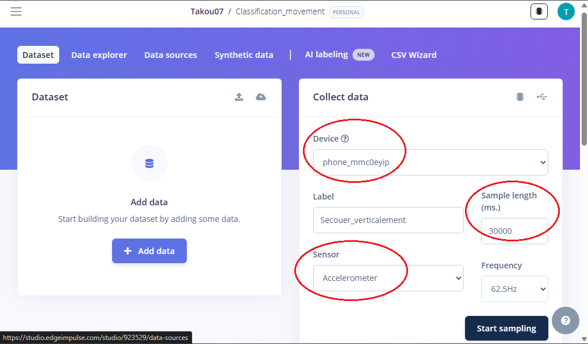588x344 pixels.
Task: Open the cloud import icon in Dataset panel
Action: pyautogui.click(x=260, y=97)
